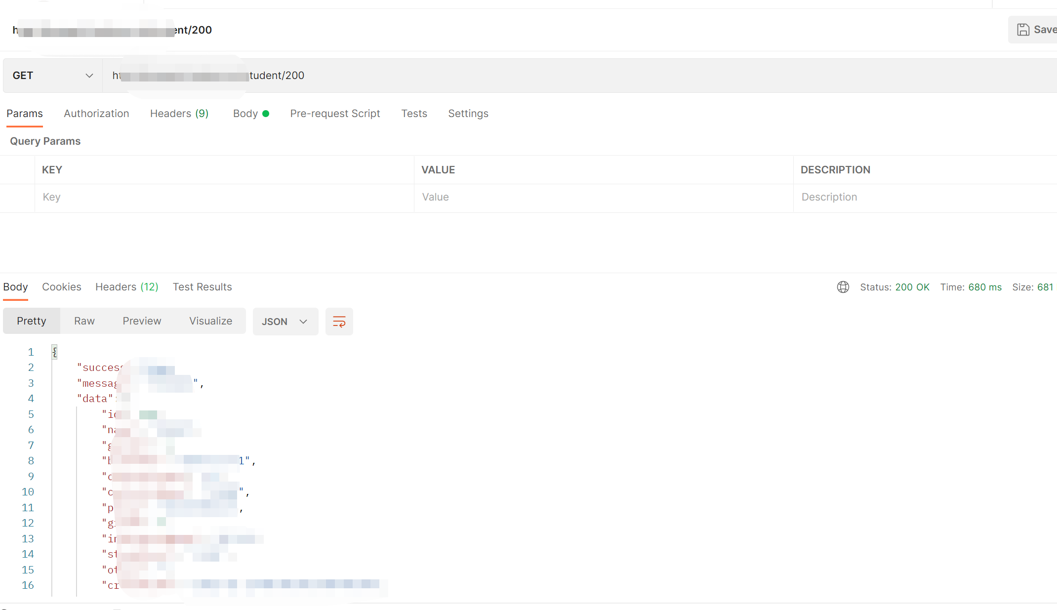View the Test Results tab
This screenshot has height=610, width=1057.
pos(202,287)
